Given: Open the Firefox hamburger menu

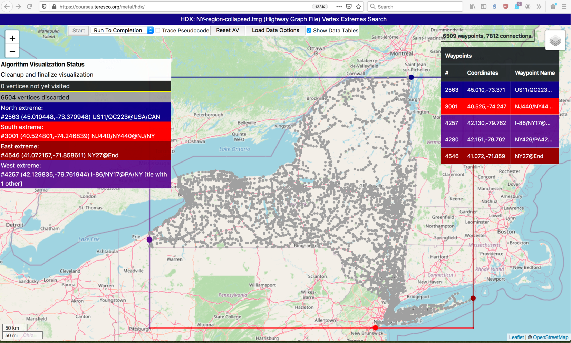Looking at the screenshot, I should [x=564, y=7].
